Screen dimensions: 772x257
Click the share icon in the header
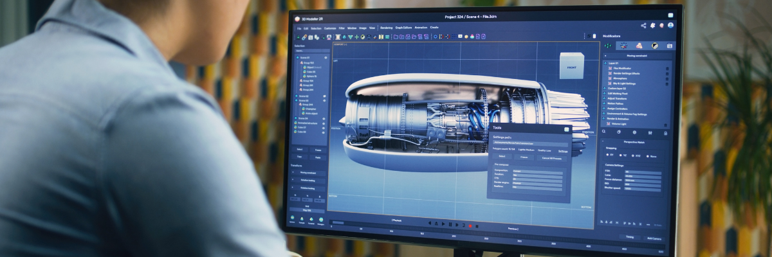click(x=643, y=25)
